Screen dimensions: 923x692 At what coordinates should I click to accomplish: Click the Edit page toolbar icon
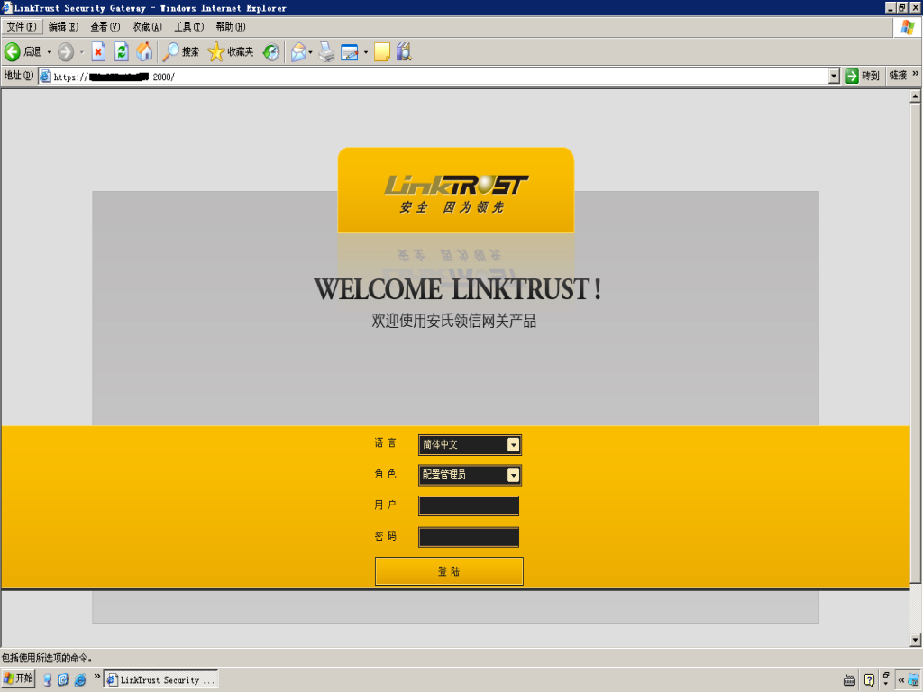[350, 51]
